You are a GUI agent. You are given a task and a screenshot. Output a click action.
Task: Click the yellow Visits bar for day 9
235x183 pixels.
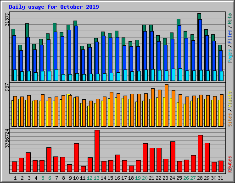point(67,110)
